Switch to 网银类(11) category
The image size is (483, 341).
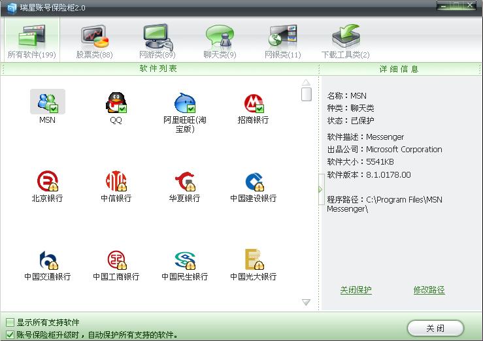pyautogui.click(x=282, y=41)
